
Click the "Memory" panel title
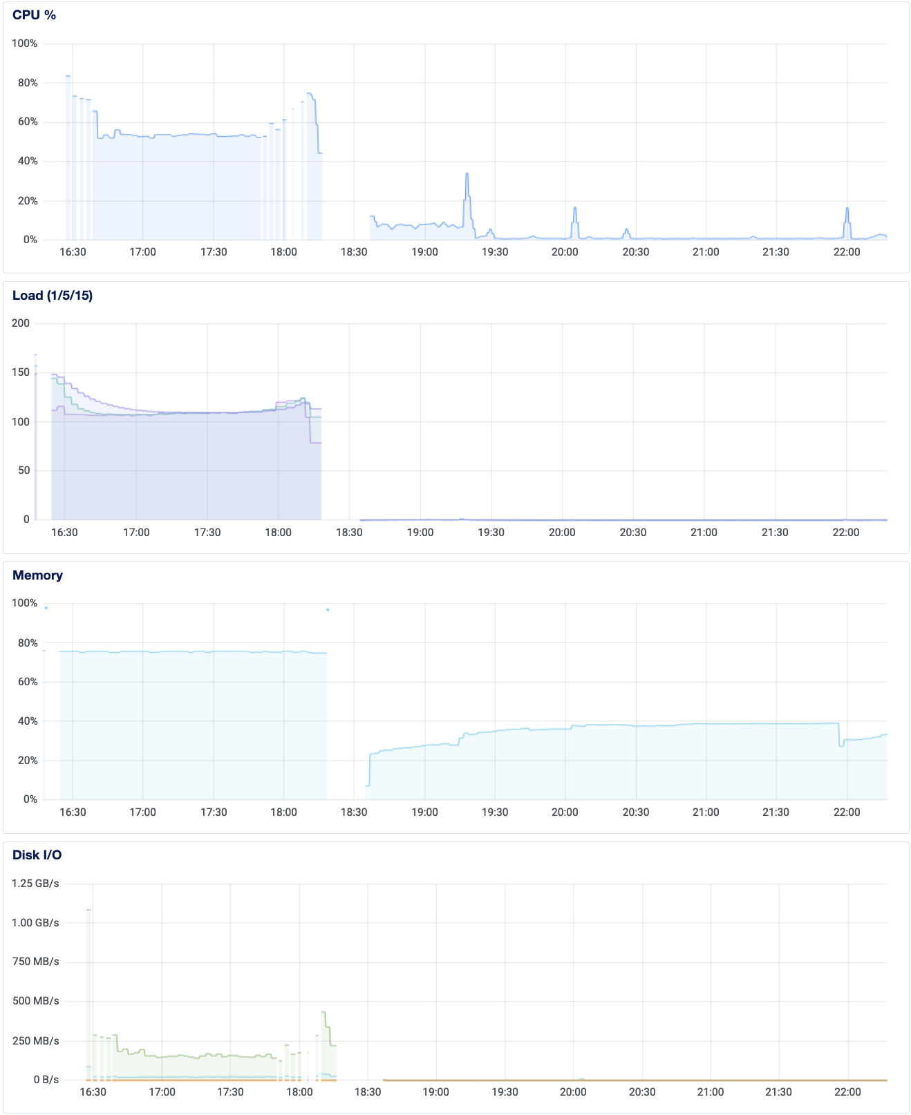pos(37,575)
